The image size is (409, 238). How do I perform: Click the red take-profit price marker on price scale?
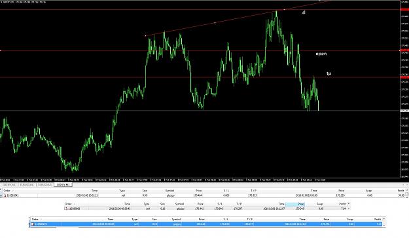pos(404,77)
